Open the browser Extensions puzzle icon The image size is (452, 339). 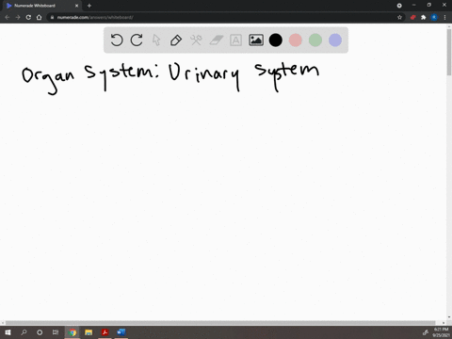pos(424,17)
